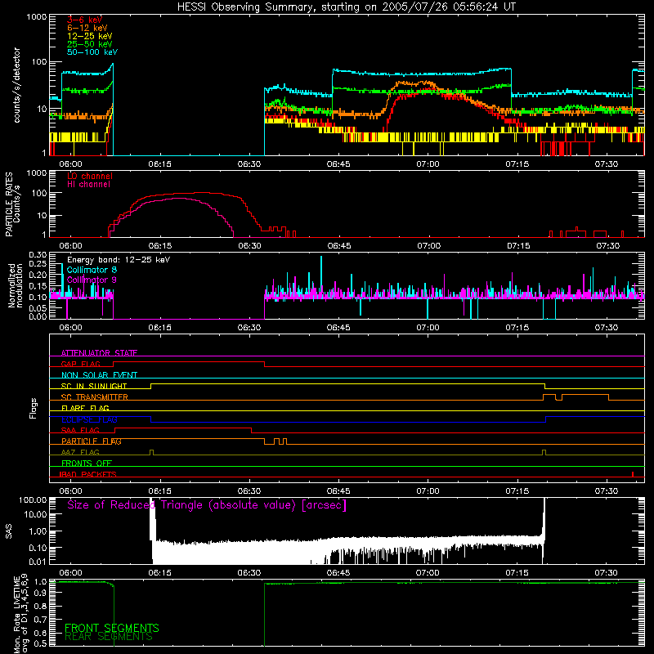Viewport: 654px width, 654px height.
Task: Select the 'Collimator 8' legend entry
Action: (92, 270)
